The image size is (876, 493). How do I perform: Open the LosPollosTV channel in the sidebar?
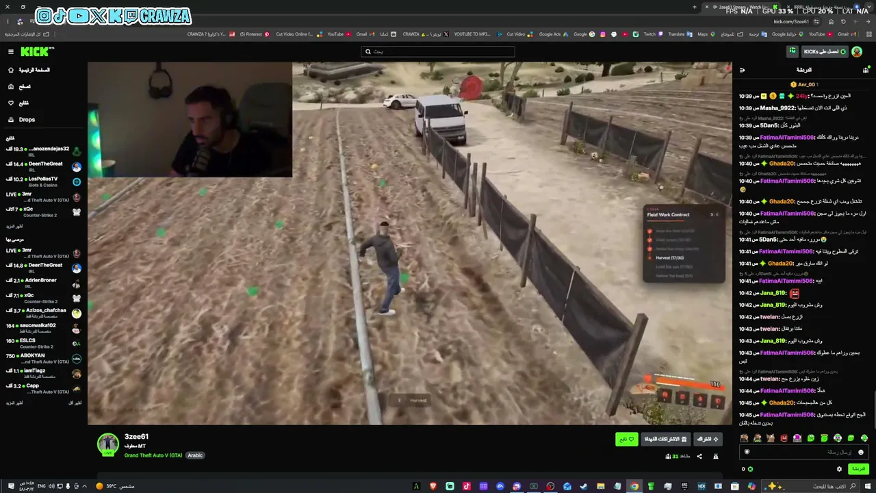pos(44,181)
